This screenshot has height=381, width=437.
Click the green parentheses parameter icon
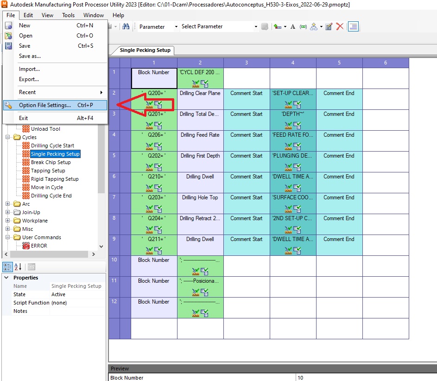tap(303, 26)
